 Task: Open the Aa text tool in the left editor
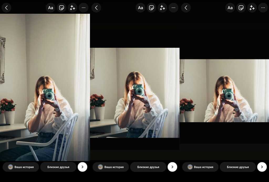click(x=50, y=8)
